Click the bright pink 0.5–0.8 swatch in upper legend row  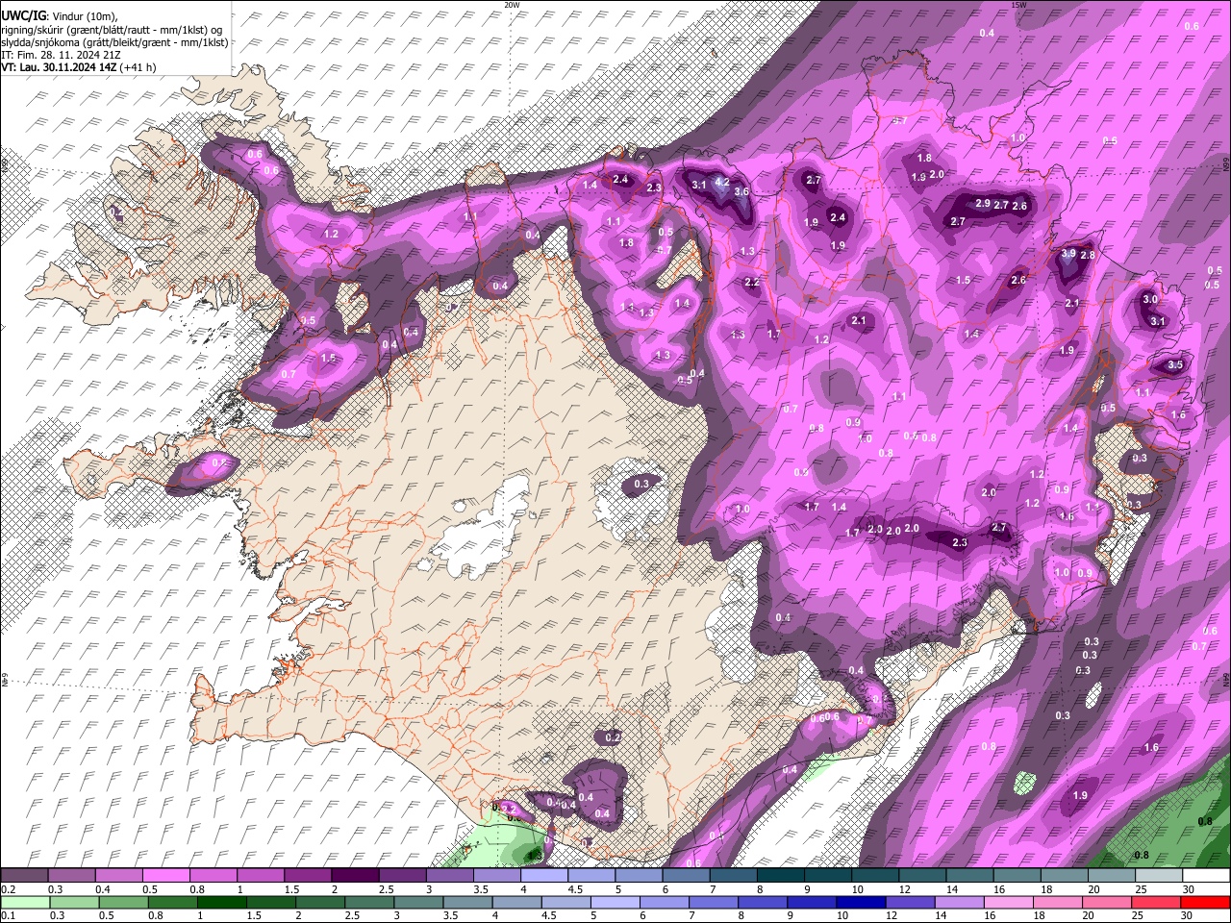pos(165,876)
